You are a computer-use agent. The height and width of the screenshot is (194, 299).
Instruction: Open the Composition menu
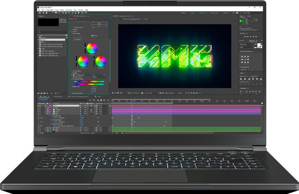point(50,10)
